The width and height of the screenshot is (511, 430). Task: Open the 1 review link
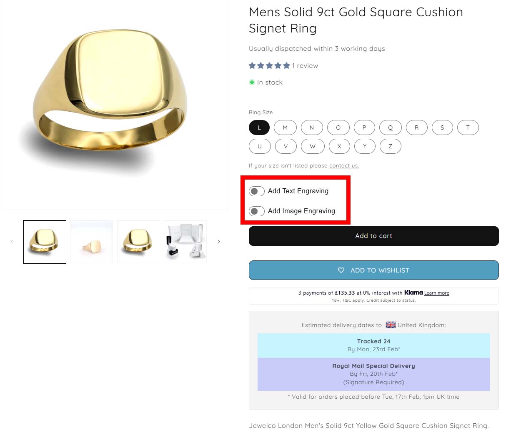point(305,66)
